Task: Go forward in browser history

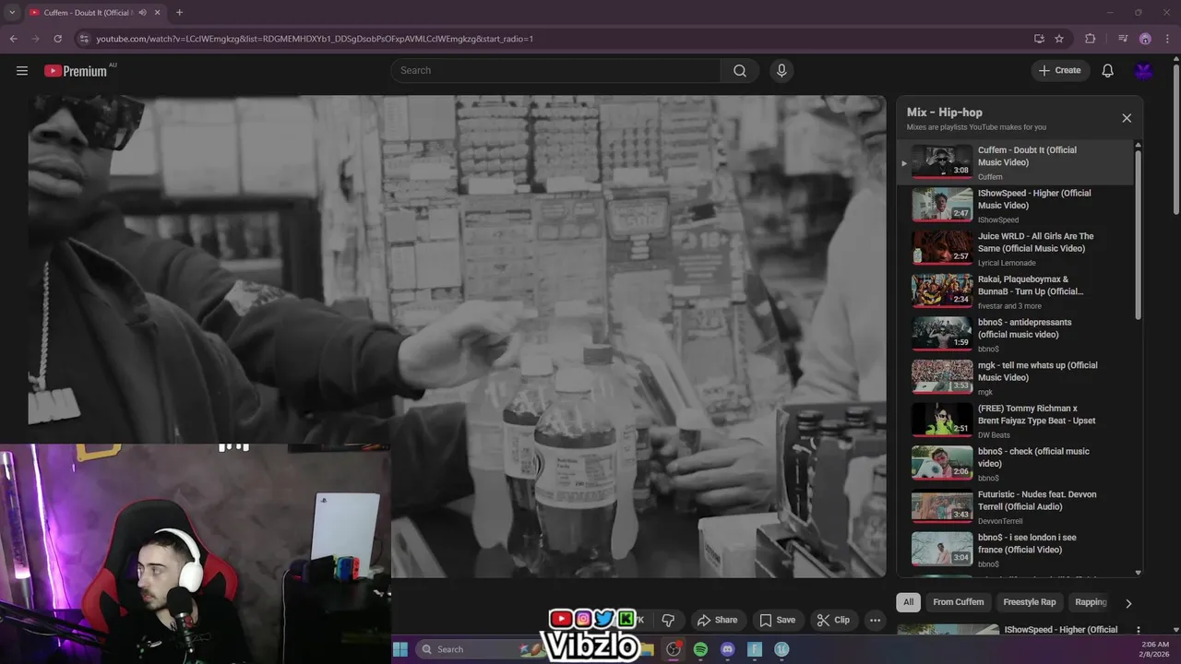Action: click(x=35, y=39)
